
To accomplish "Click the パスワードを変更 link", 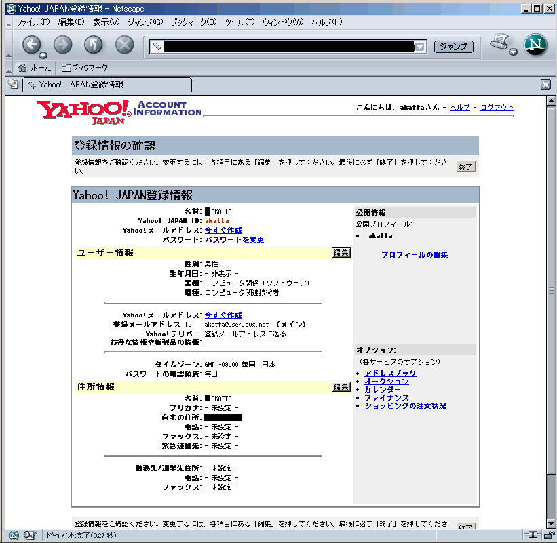I will tap(235, 239).
